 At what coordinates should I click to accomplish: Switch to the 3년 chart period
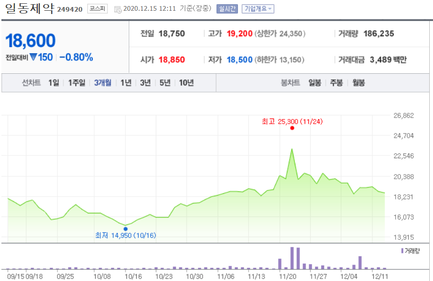(145, 83)
